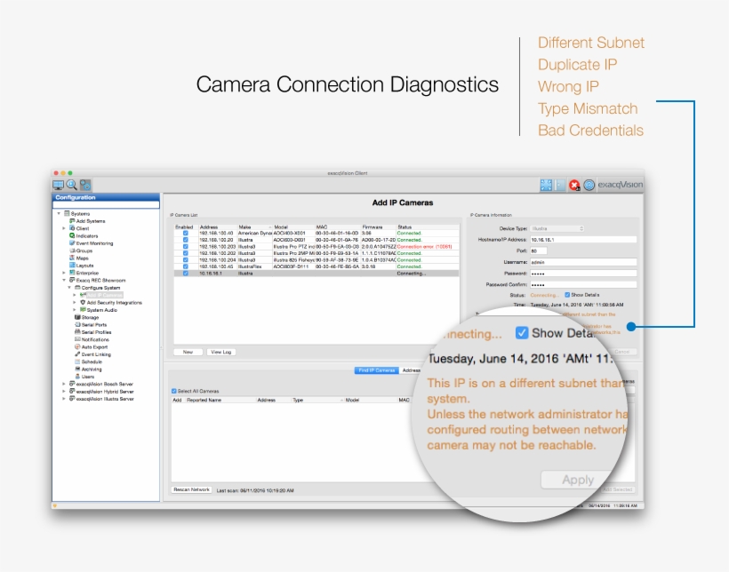Viewport: 729px width, 572px height.
Task: Sort found cameras by Reported Name column
Action: [x=220, y=400]
